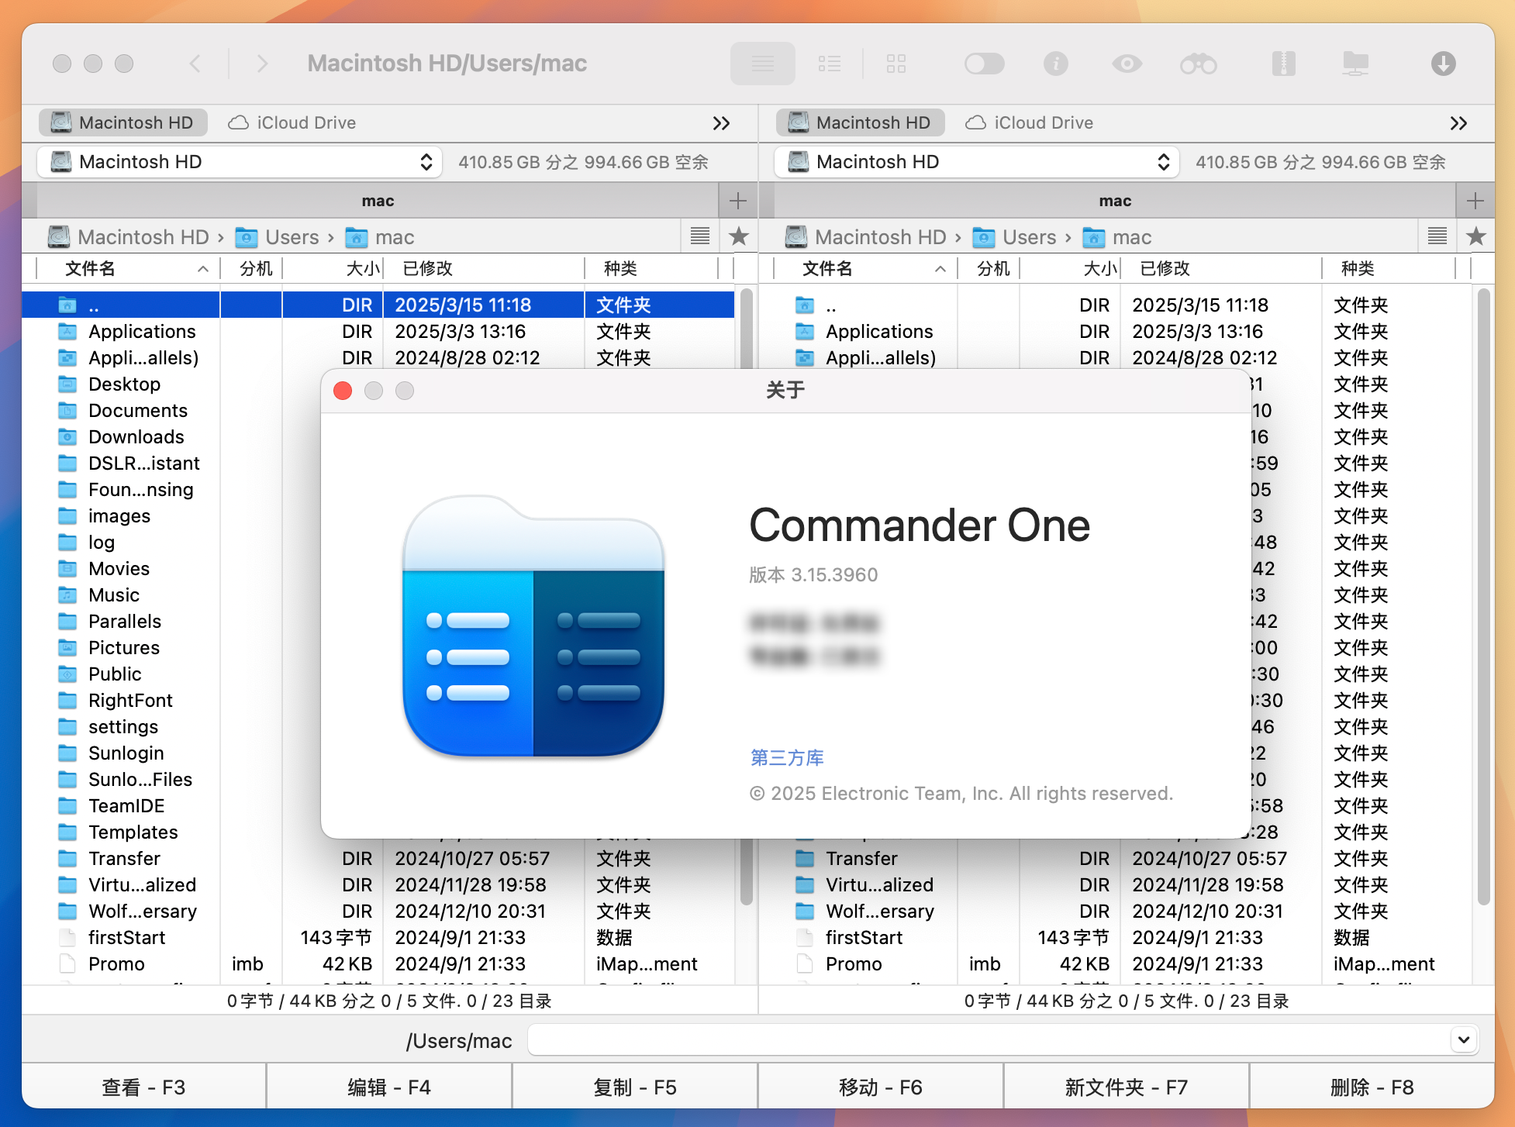This screenshot has height=1127, width=1515.
Task: Select Desktop folder in left panel
Action: pyautogui.click(x=125, y=384)
